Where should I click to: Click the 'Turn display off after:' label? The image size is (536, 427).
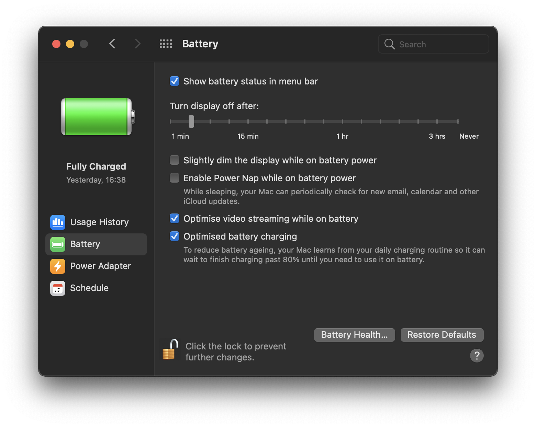tap(214, 106)
